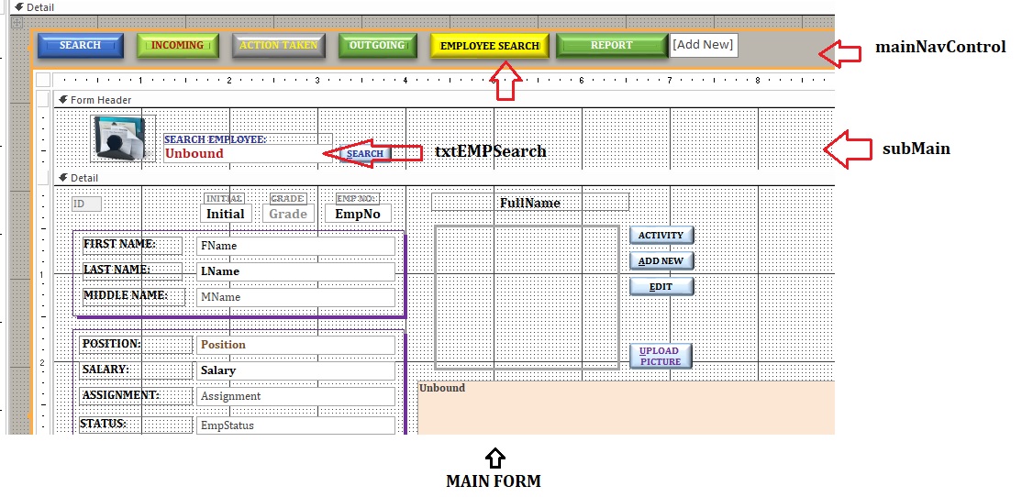Click the [Add New] navigation tab

[x=704, y=45]
